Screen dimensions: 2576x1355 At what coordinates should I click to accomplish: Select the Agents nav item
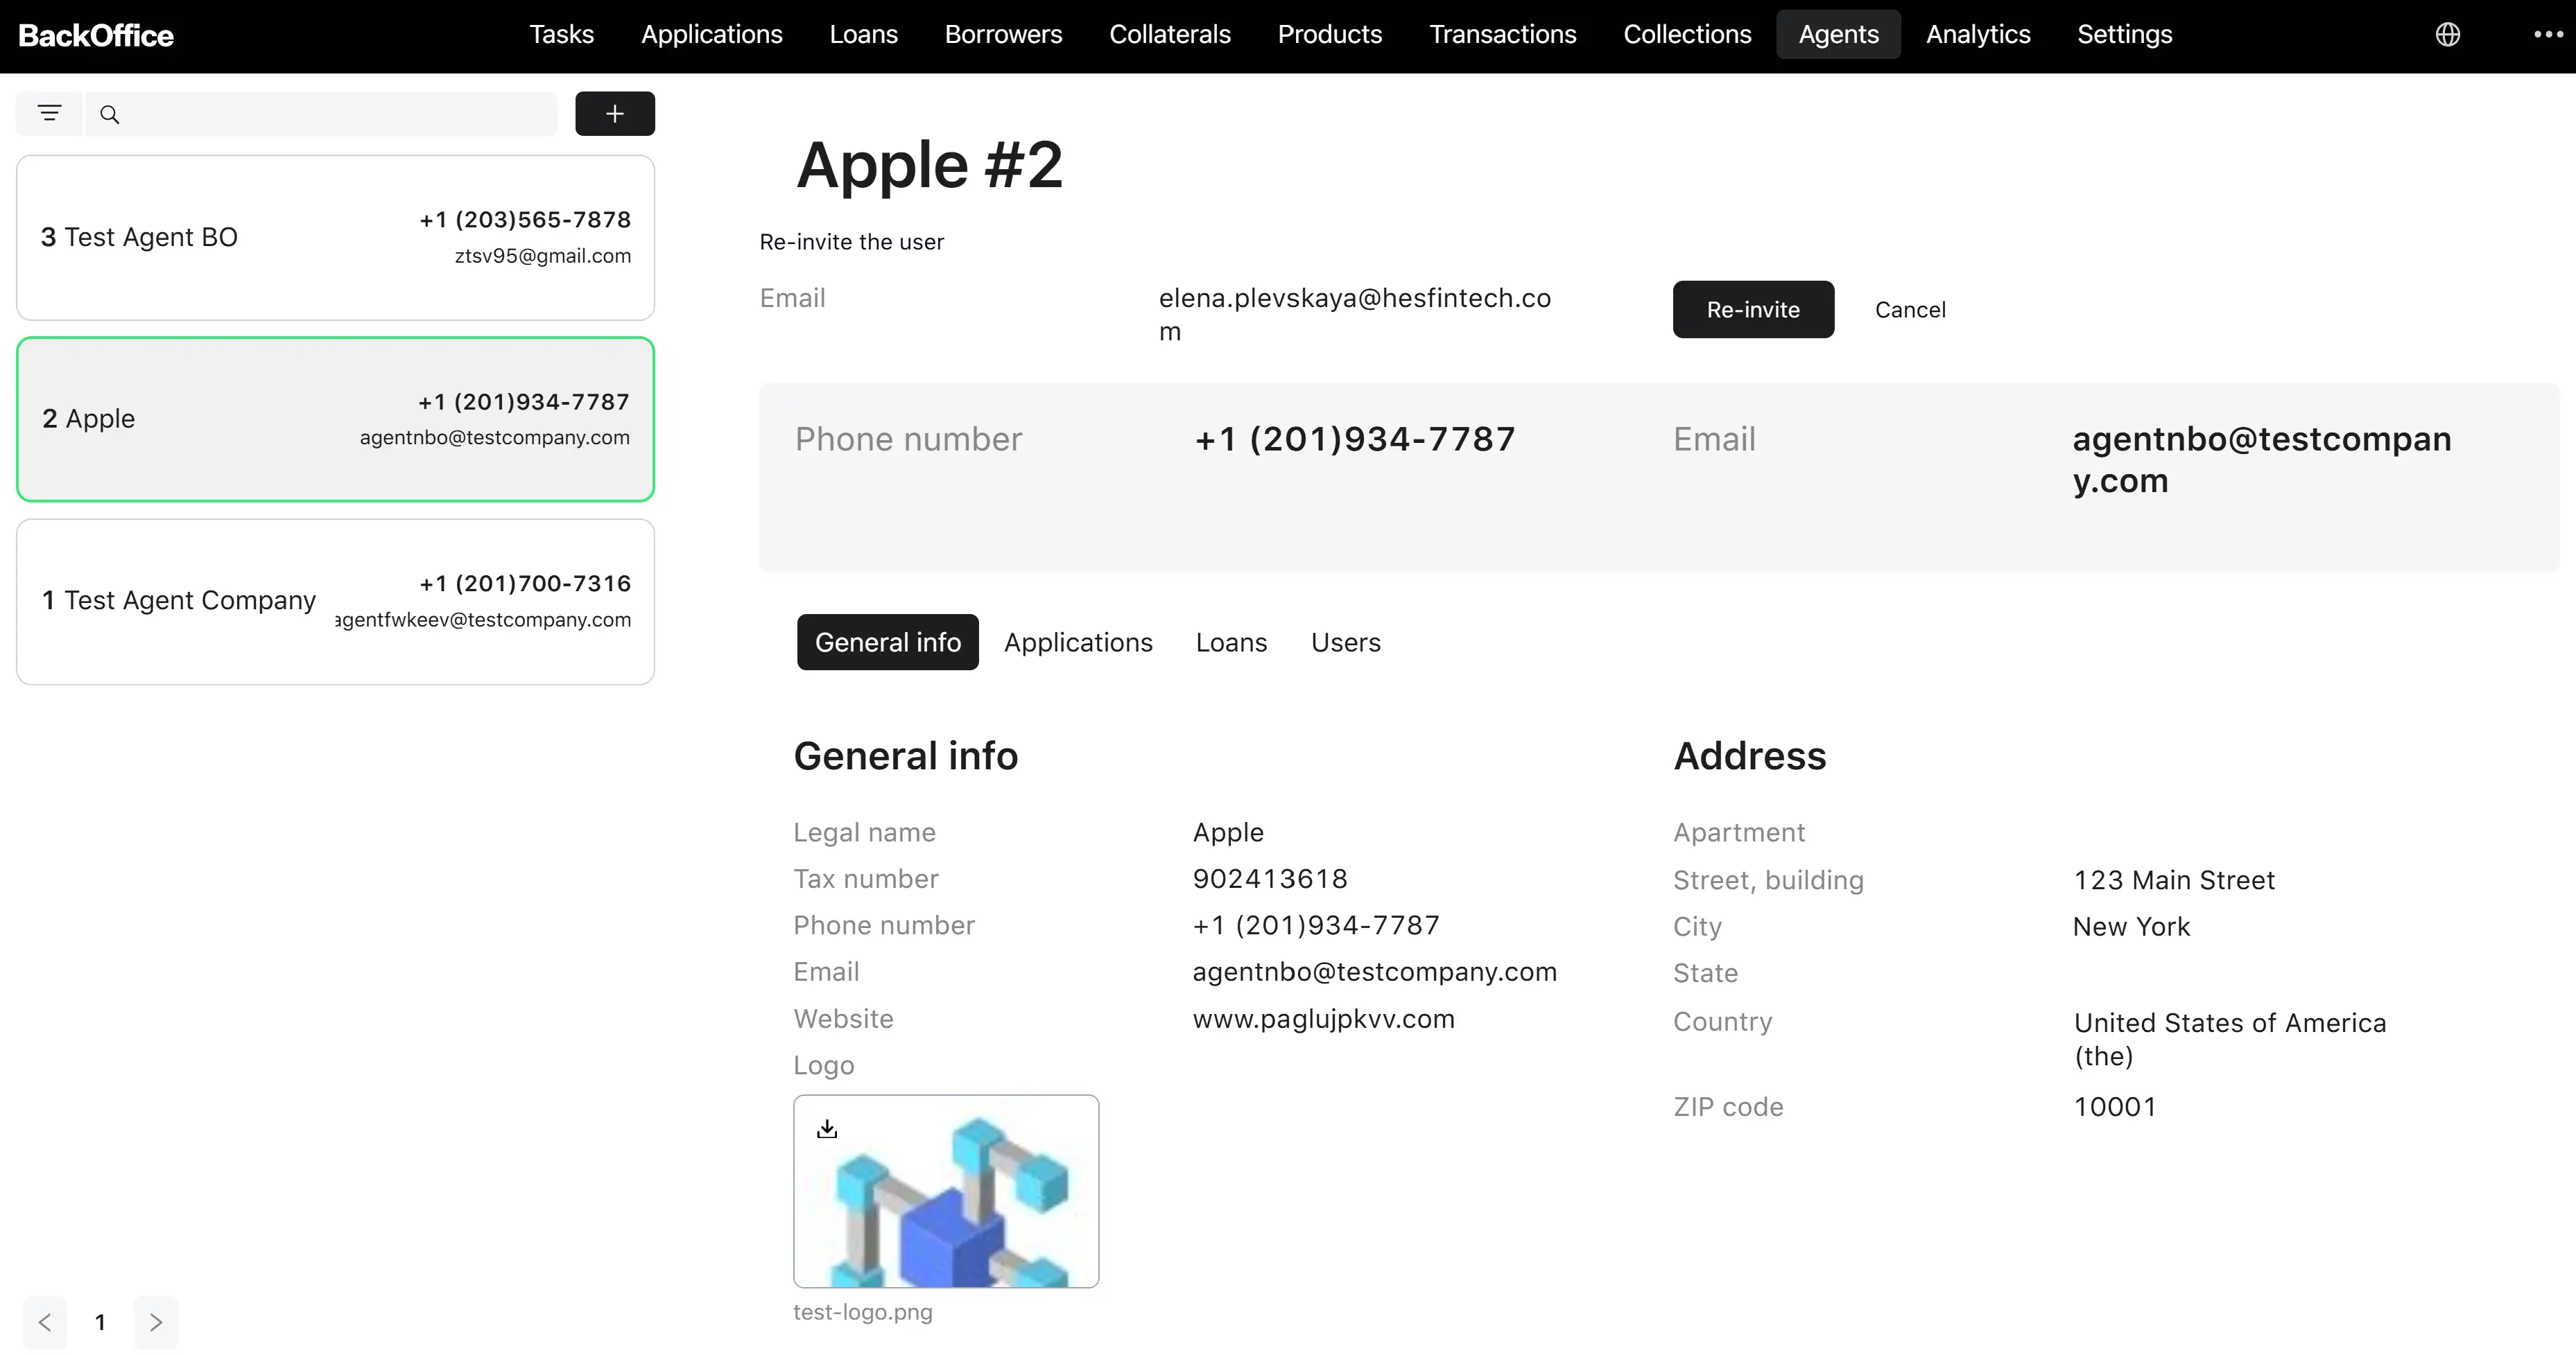pyautogui.click(x=1838, y=35)
